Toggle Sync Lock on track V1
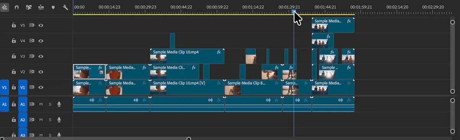This screenshot has width=460, height=140. (32, 87)
